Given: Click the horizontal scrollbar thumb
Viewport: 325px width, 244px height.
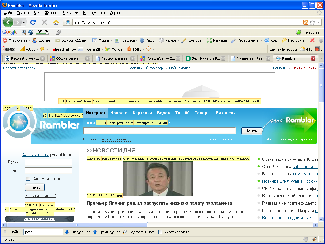Looking at the screenshot, I should click(x=77, y=225).
